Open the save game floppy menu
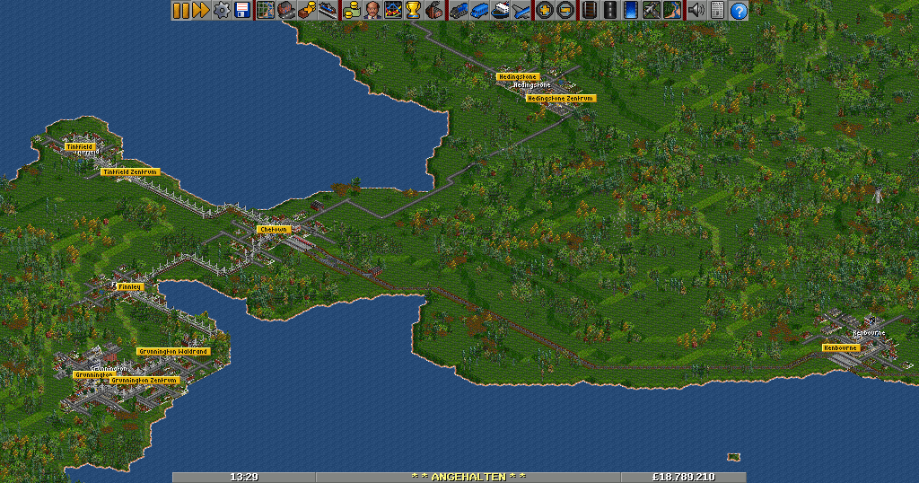Image resolution: width=919 pixels, height=483 pixels. coord(242,11)
